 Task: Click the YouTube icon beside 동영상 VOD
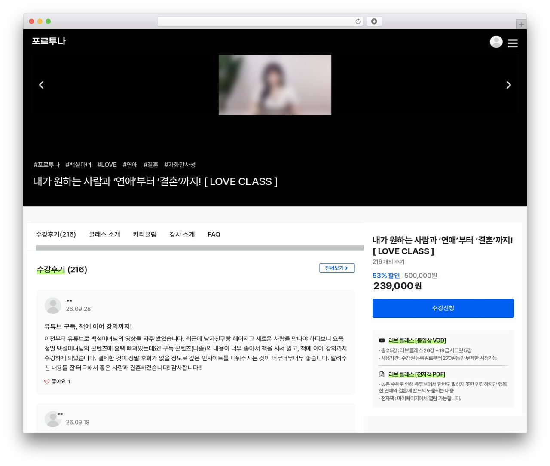[382, 340]
